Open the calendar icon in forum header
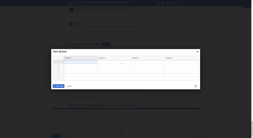The image size is (253, 138). [x=158, y=3]
